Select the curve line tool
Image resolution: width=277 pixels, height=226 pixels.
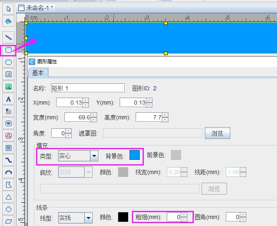click(8, 160)
